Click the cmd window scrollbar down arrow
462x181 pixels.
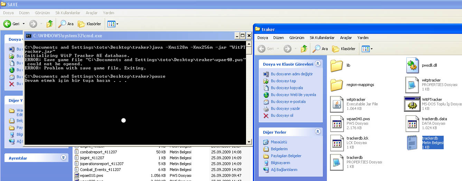click(x=249, y=142)
